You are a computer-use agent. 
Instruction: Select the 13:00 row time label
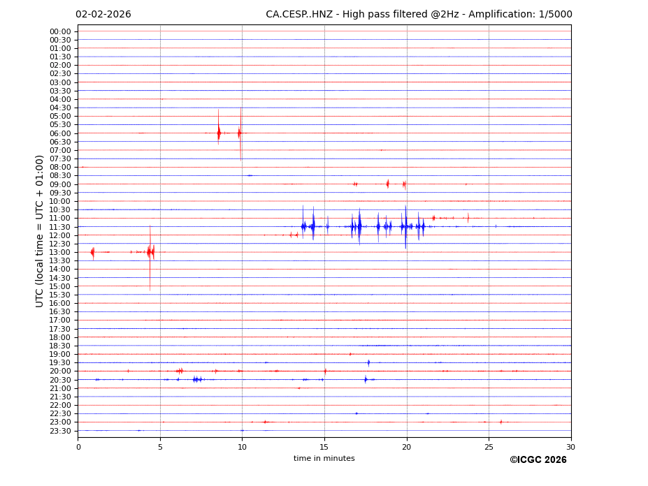60,252
